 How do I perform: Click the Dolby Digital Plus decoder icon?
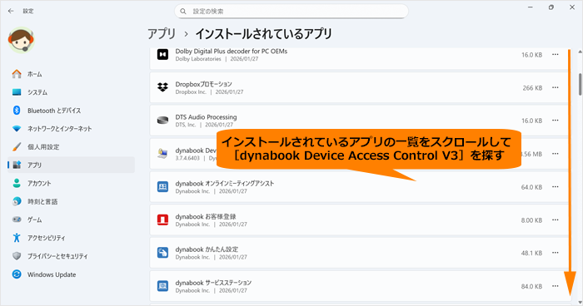click(162, 55)
